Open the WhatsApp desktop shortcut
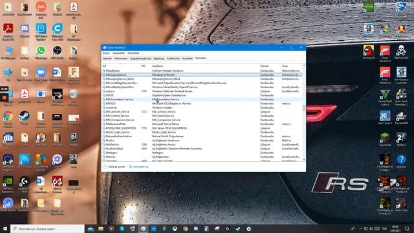The height and width of the screenshot is (233, 414). click(x=41, y=52)
